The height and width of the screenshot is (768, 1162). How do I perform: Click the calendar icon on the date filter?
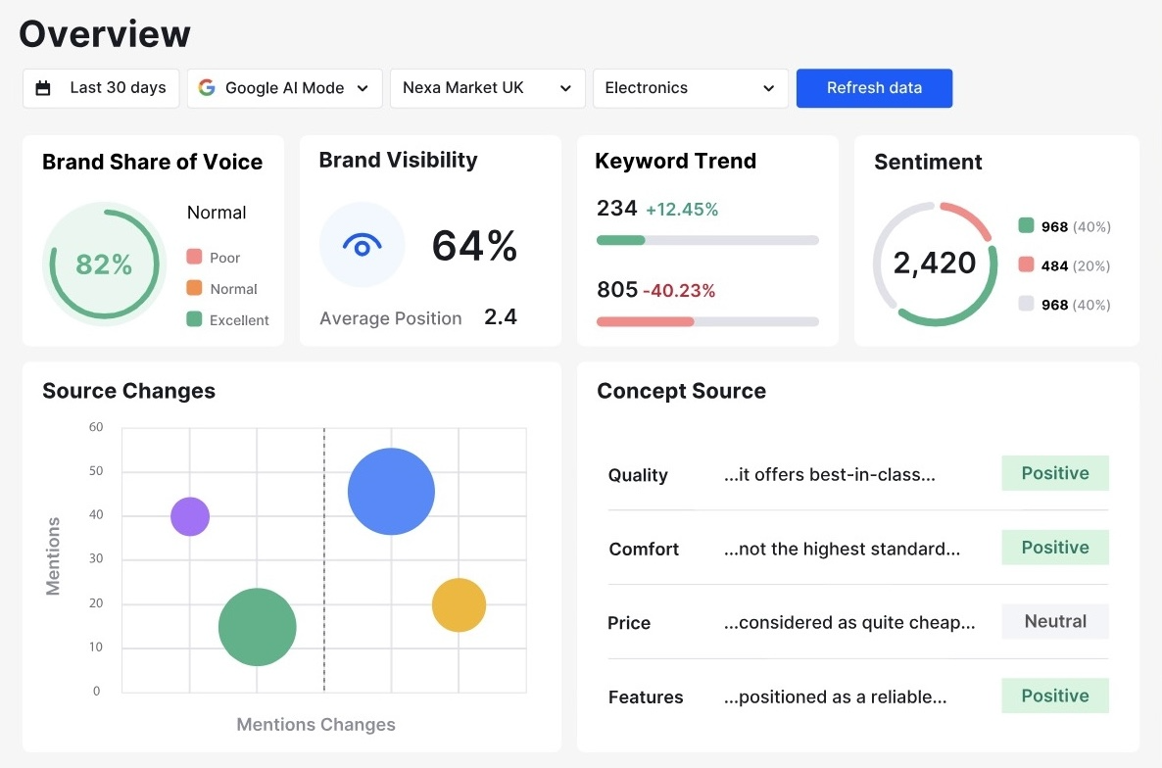point(43,87)
